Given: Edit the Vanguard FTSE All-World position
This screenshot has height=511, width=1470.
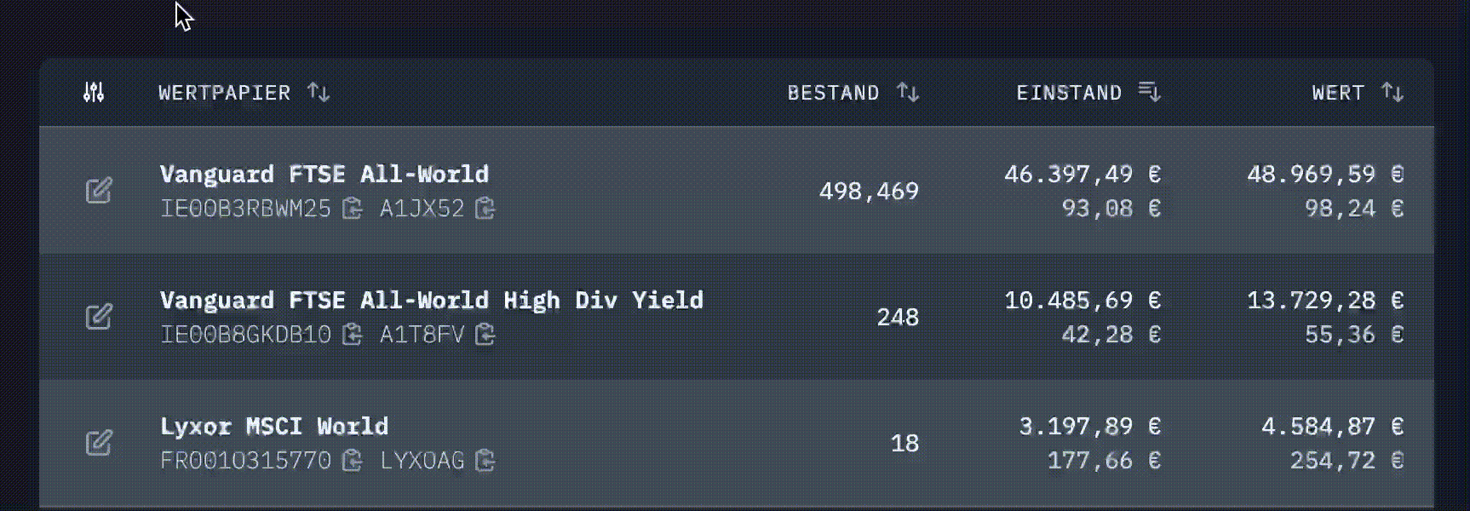Looking at the screenshot, I should [99, 190].
